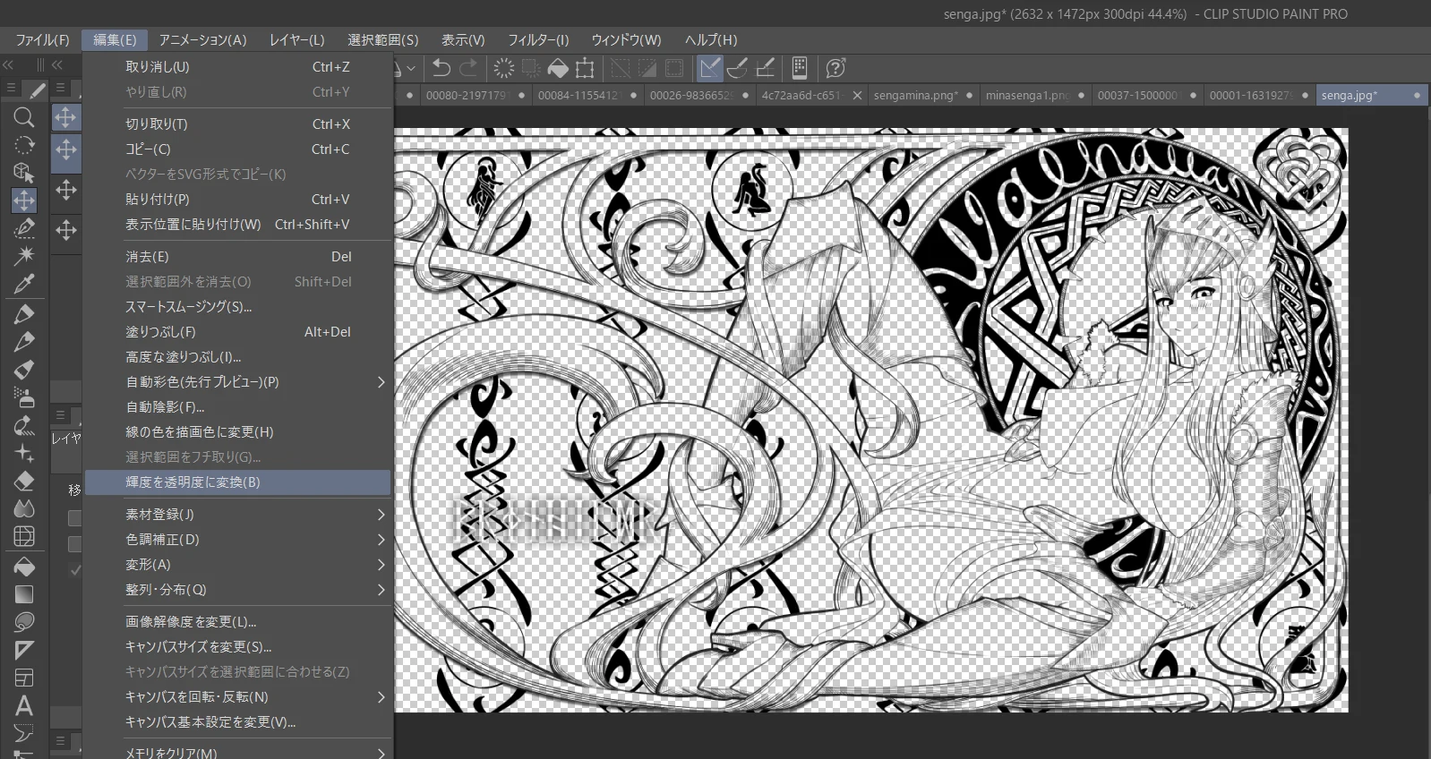Choose 取り消し(U) in the Edit menu

coord(238,67)
